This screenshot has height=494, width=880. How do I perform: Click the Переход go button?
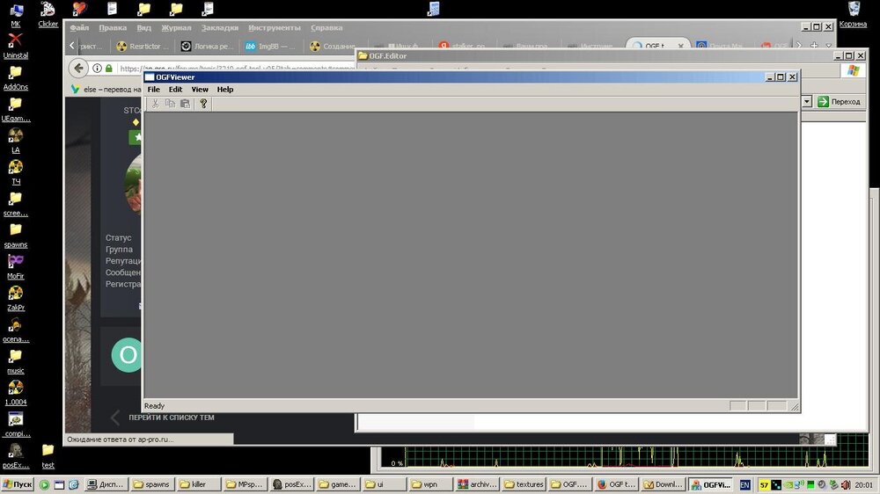coord(839,102)
